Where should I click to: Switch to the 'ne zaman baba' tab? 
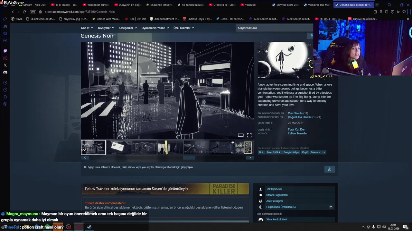coord(191,5)
